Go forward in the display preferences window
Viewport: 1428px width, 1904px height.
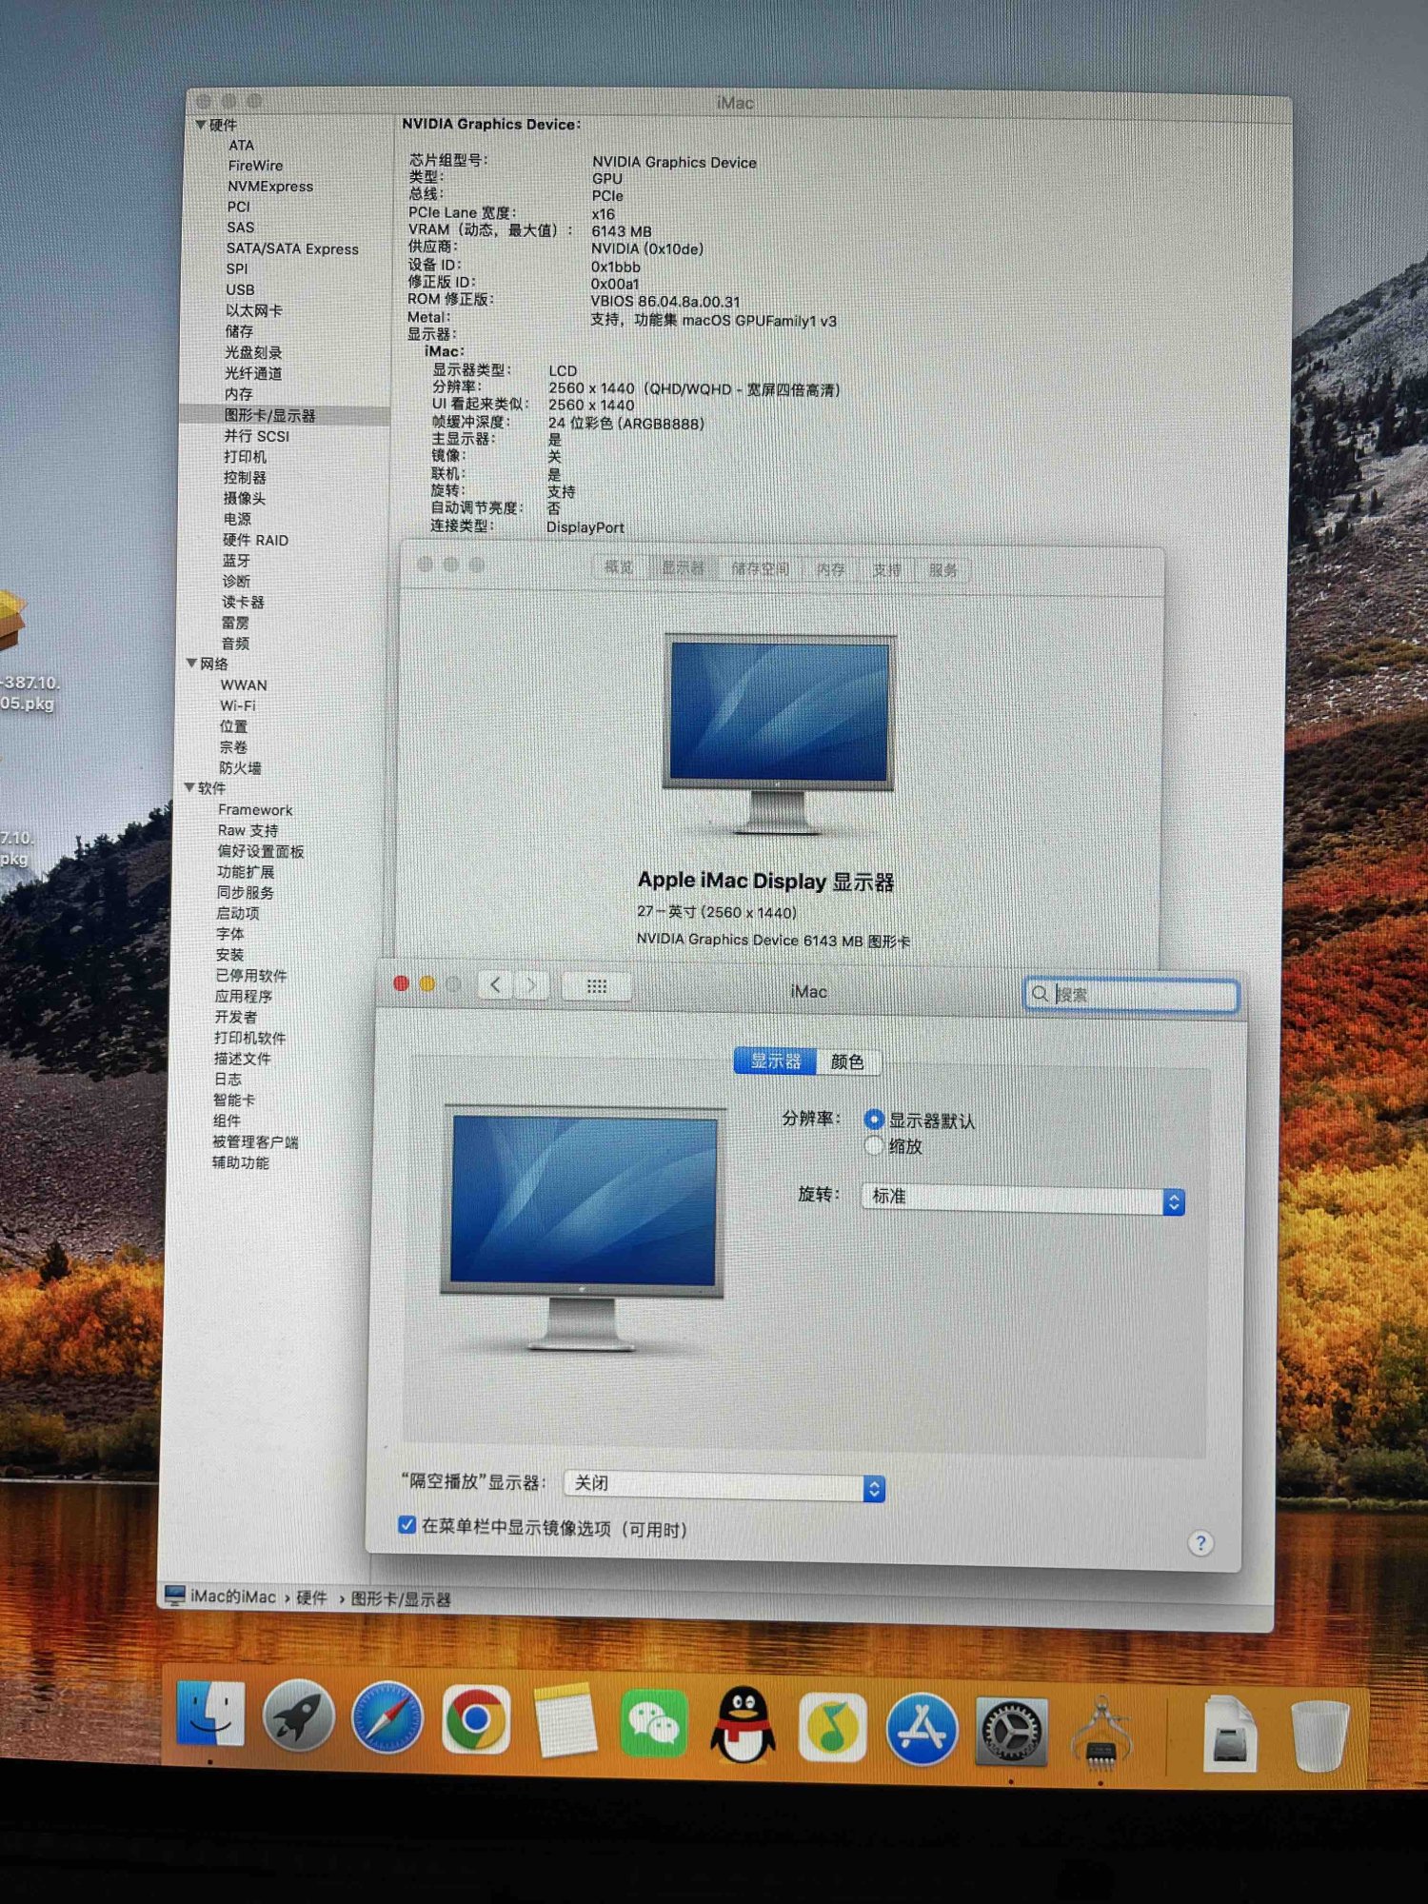tap(531, 985)
